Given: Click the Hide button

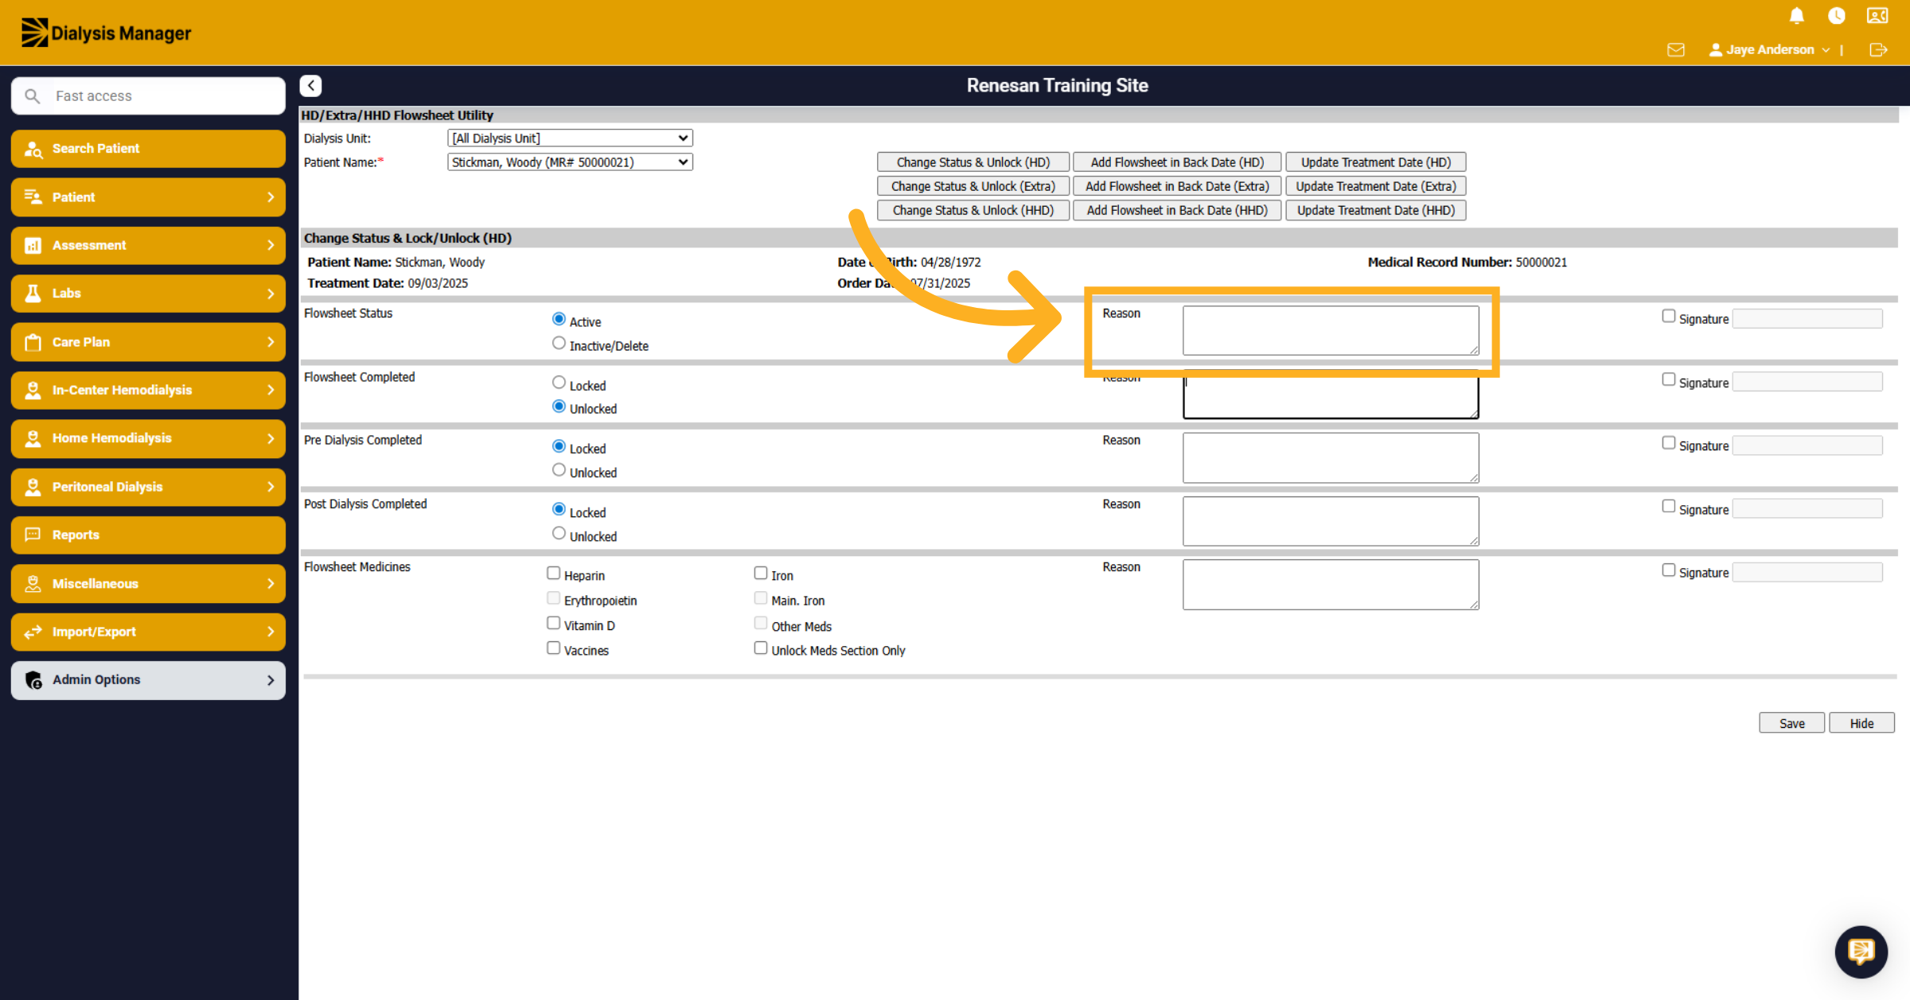Looking at the screenshot, I should [1861, 723].
